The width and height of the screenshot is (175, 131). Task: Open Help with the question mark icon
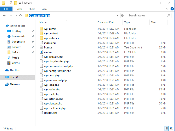click(172, 9)
